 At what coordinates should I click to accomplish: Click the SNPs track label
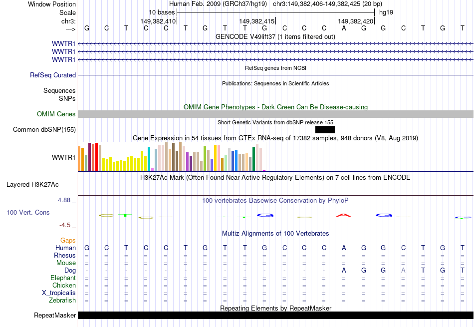pyautogui.click(x=67, y=98)
